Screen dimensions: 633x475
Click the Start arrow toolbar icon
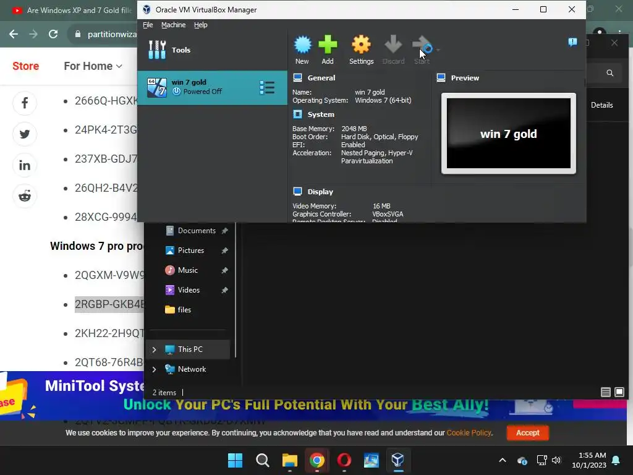(x=422, y=45)
